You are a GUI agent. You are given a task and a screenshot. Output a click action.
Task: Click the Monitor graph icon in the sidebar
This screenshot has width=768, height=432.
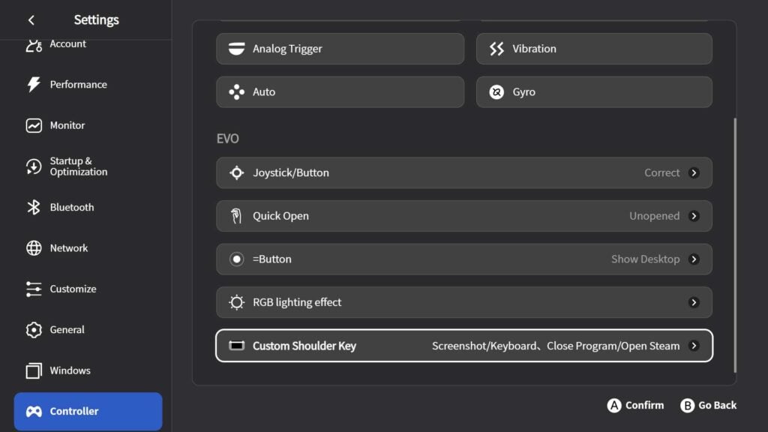[33, 125]
